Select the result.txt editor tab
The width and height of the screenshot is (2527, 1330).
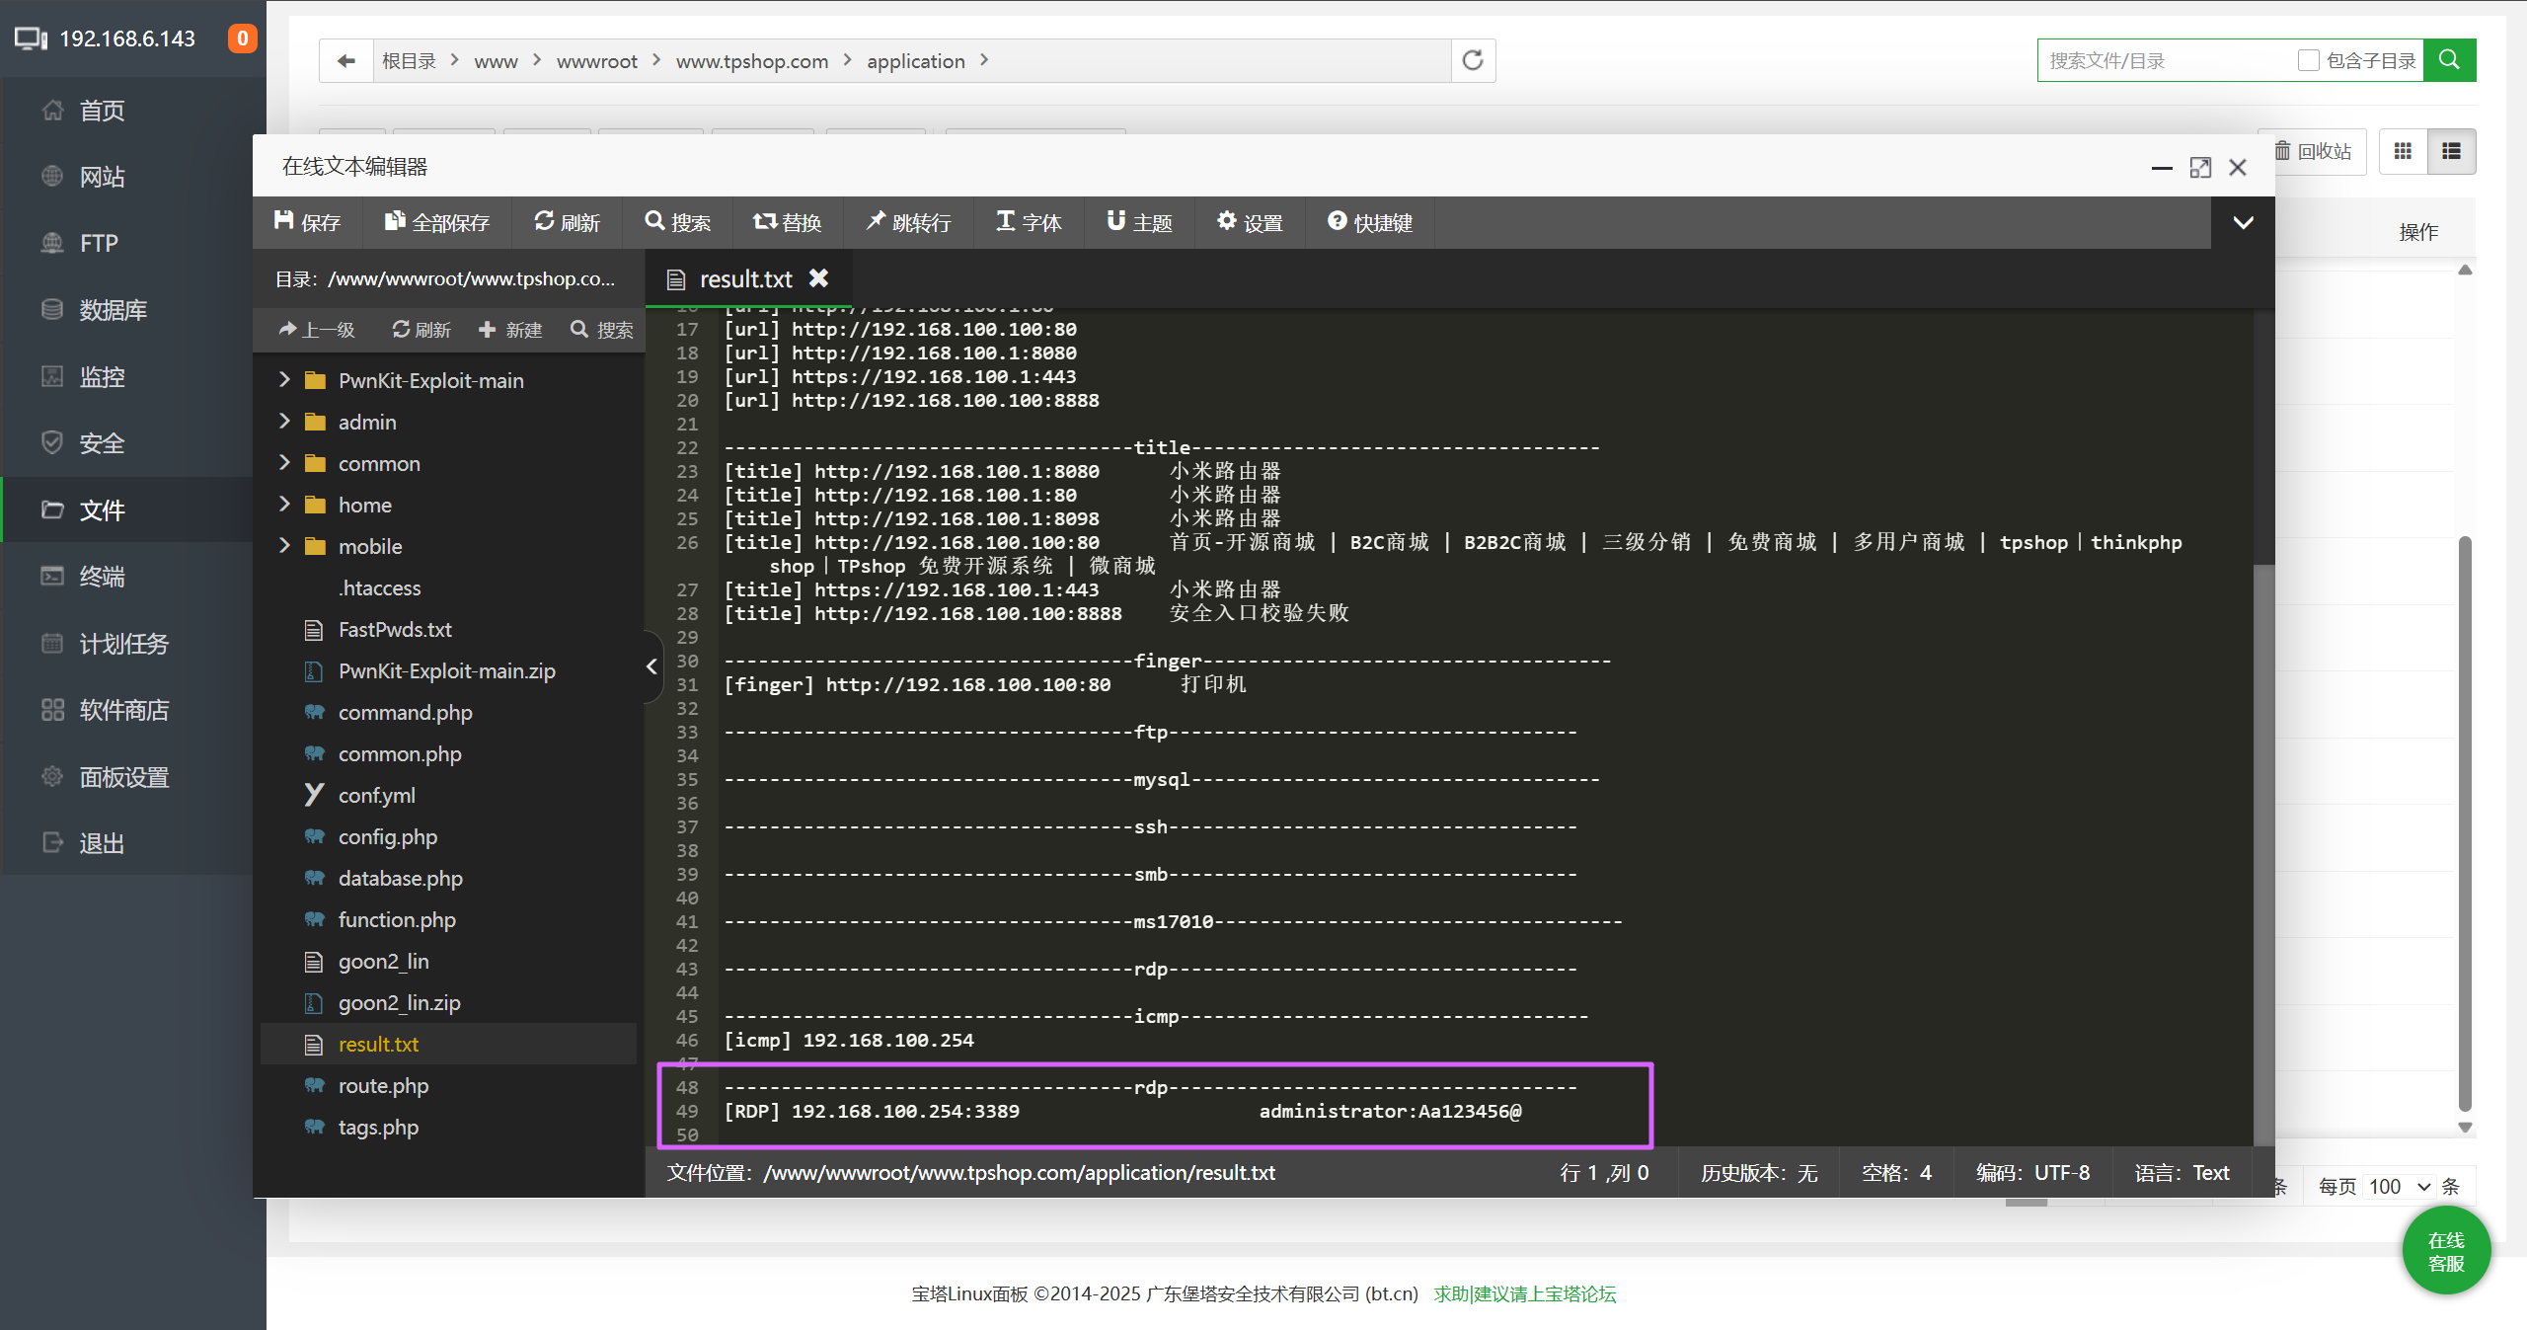point(745,279)
